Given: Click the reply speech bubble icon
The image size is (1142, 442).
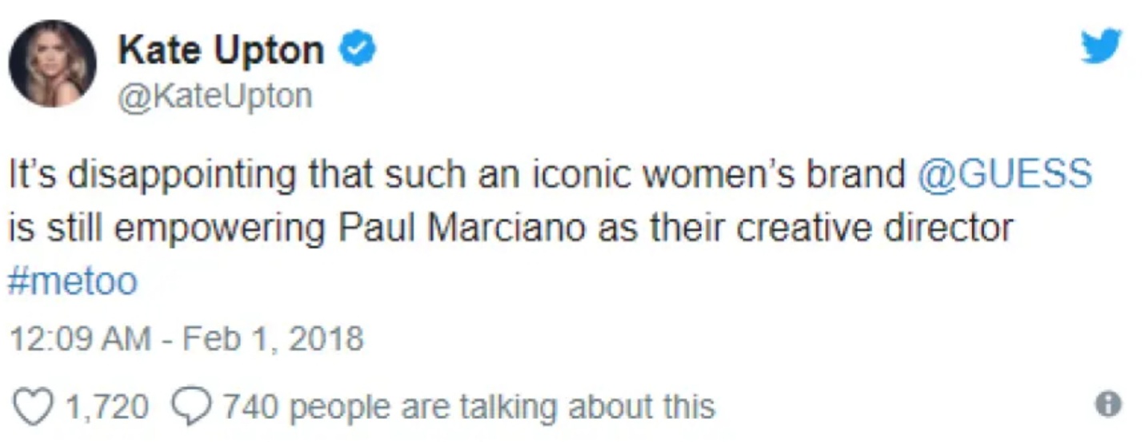Looking at the screenshot, I should pyautogui.click(x=192, y=407).
